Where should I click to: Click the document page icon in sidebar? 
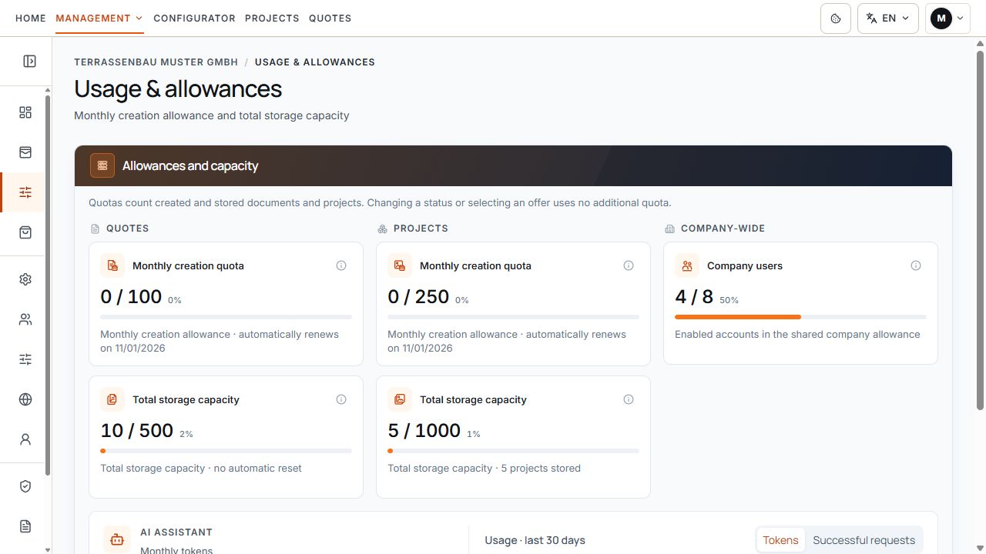(x=25, y=526)
